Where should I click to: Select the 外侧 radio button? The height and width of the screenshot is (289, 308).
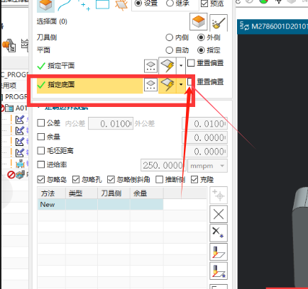pos(201,38)
